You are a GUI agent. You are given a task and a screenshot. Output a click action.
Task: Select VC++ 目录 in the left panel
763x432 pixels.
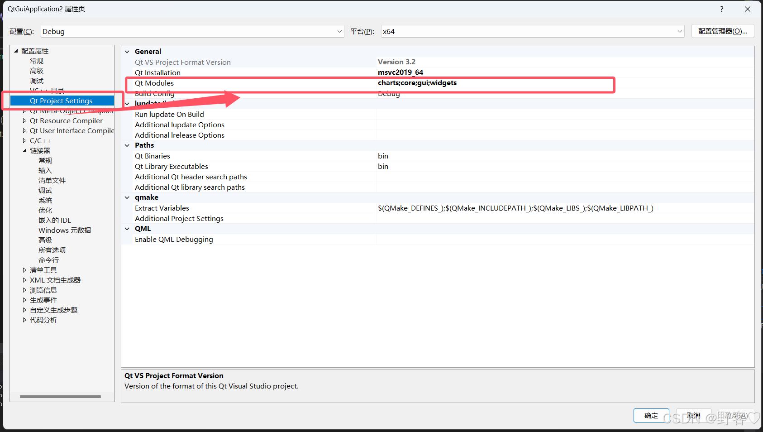46,90
